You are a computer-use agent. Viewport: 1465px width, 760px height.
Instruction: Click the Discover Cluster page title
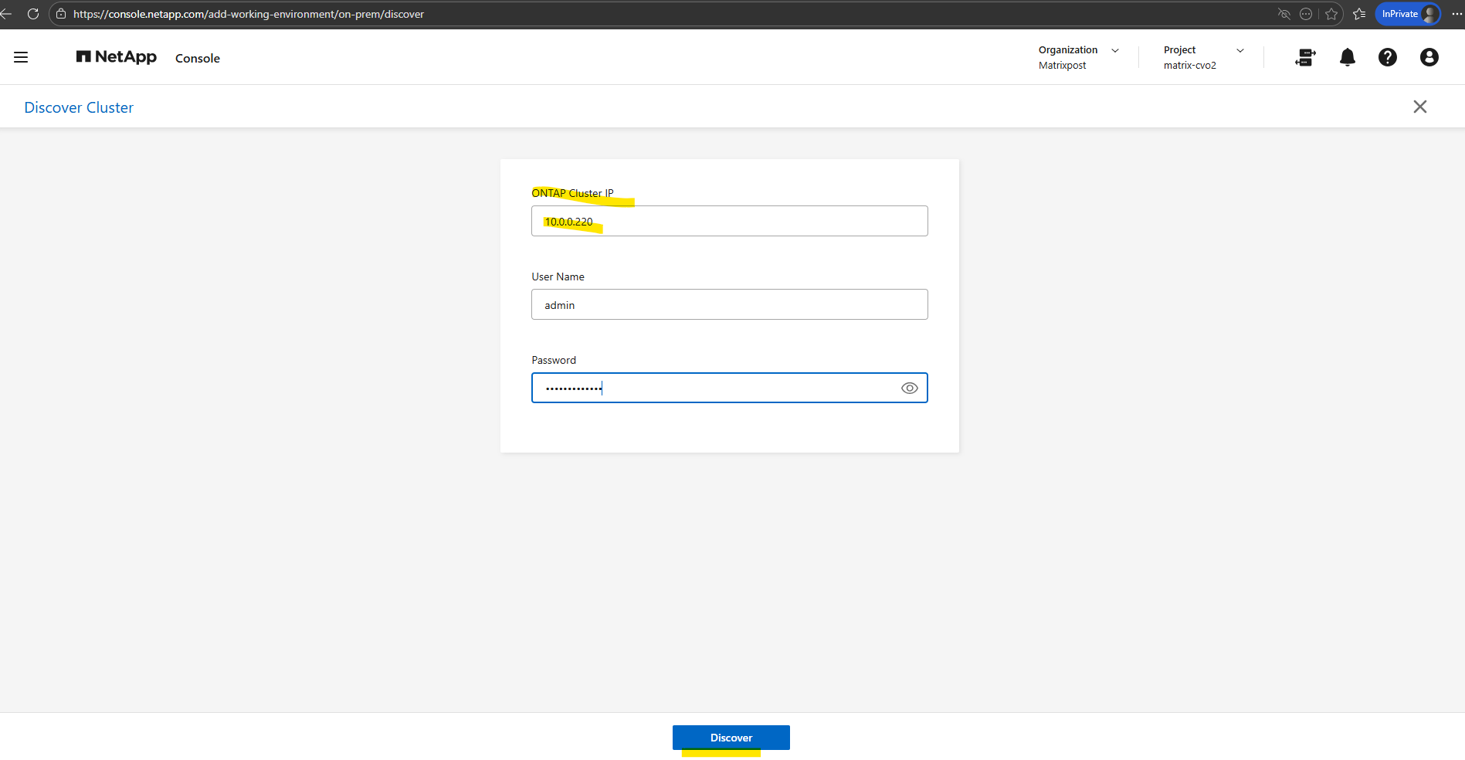coord(79,107)
